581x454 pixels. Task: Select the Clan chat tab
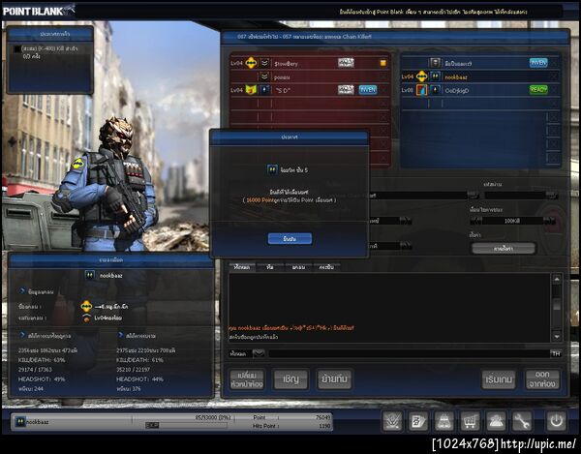[298, 267]
